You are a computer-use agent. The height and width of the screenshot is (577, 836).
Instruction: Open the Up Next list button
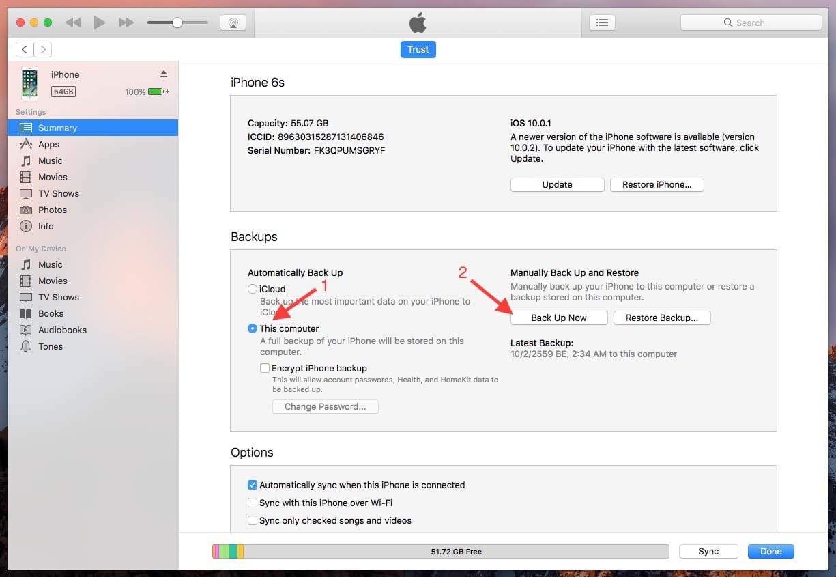602,23
